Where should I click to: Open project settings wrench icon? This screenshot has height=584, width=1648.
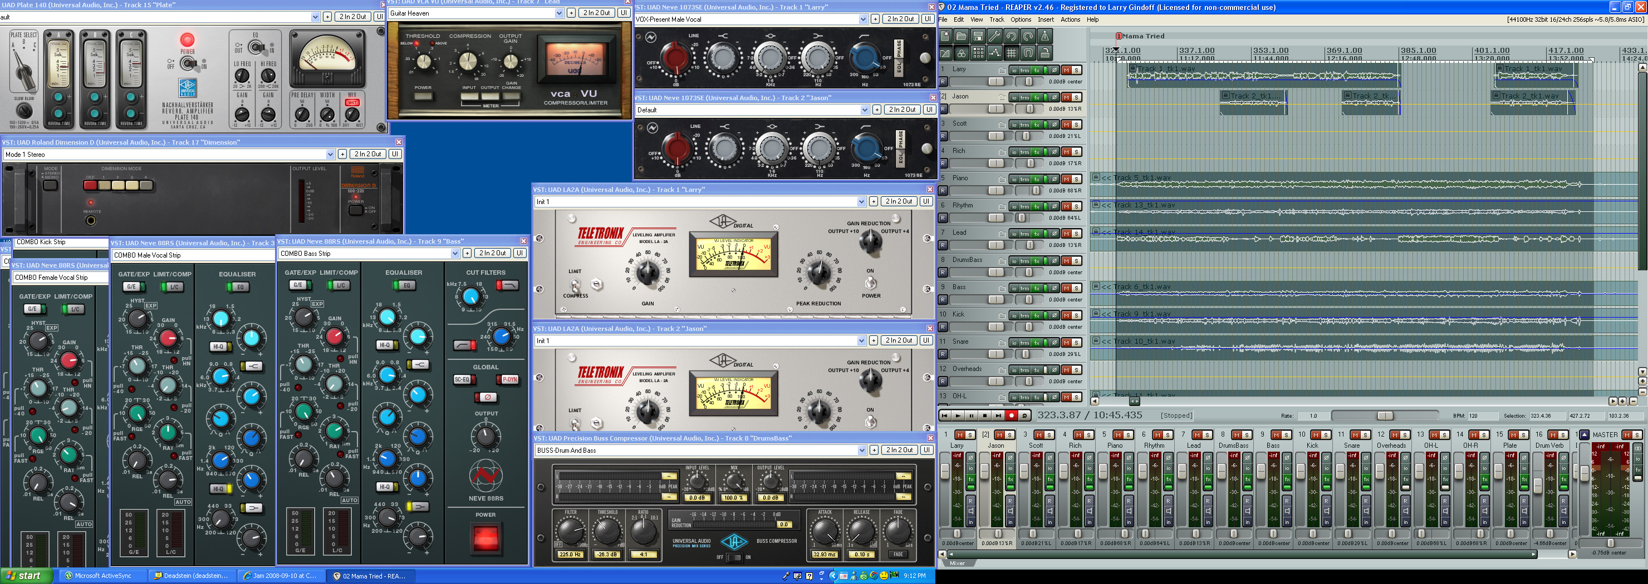click(994, 36)
